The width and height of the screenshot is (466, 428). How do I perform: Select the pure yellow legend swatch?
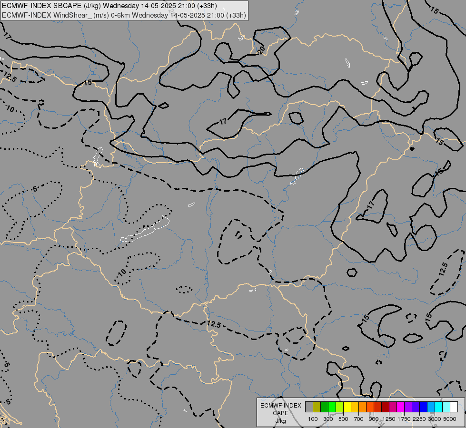[x=347, y=407]
